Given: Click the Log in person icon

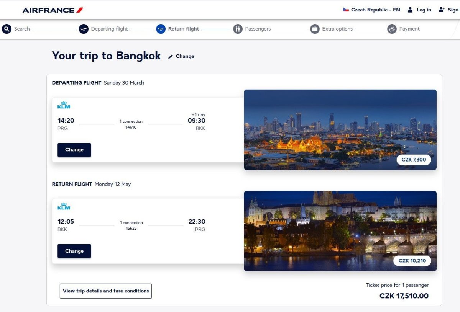Looking at the screenshot, I should click(410, 10).
